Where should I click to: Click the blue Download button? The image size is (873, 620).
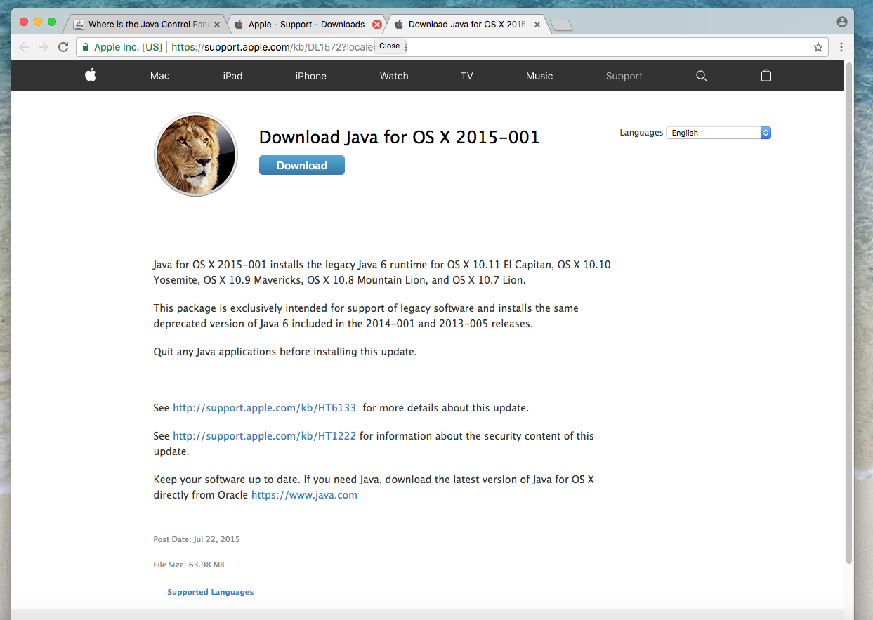(302, 165)
